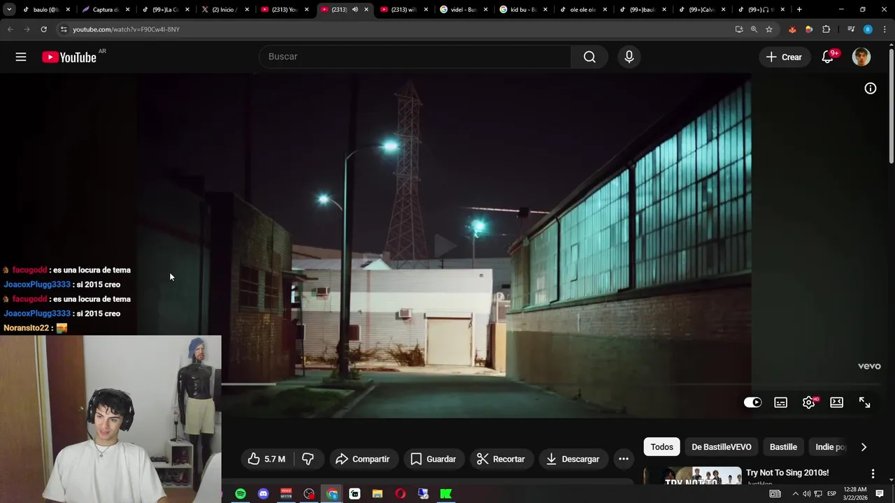This screenshot has width=895, height=503.
Task: Go to the YouTube home logo
Action: pos(69,57)
